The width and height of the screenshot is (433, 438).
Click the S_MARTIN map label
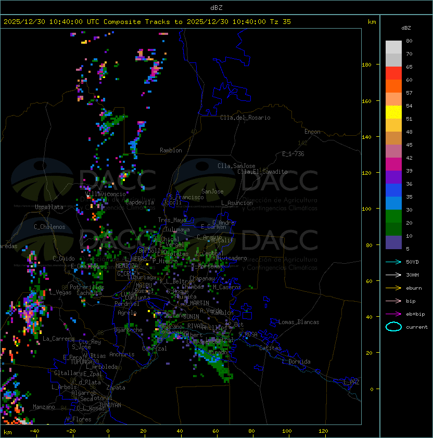197,303
